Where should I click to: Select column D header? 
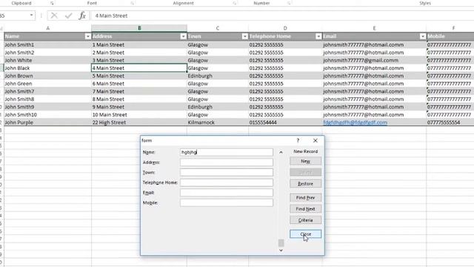285,28
